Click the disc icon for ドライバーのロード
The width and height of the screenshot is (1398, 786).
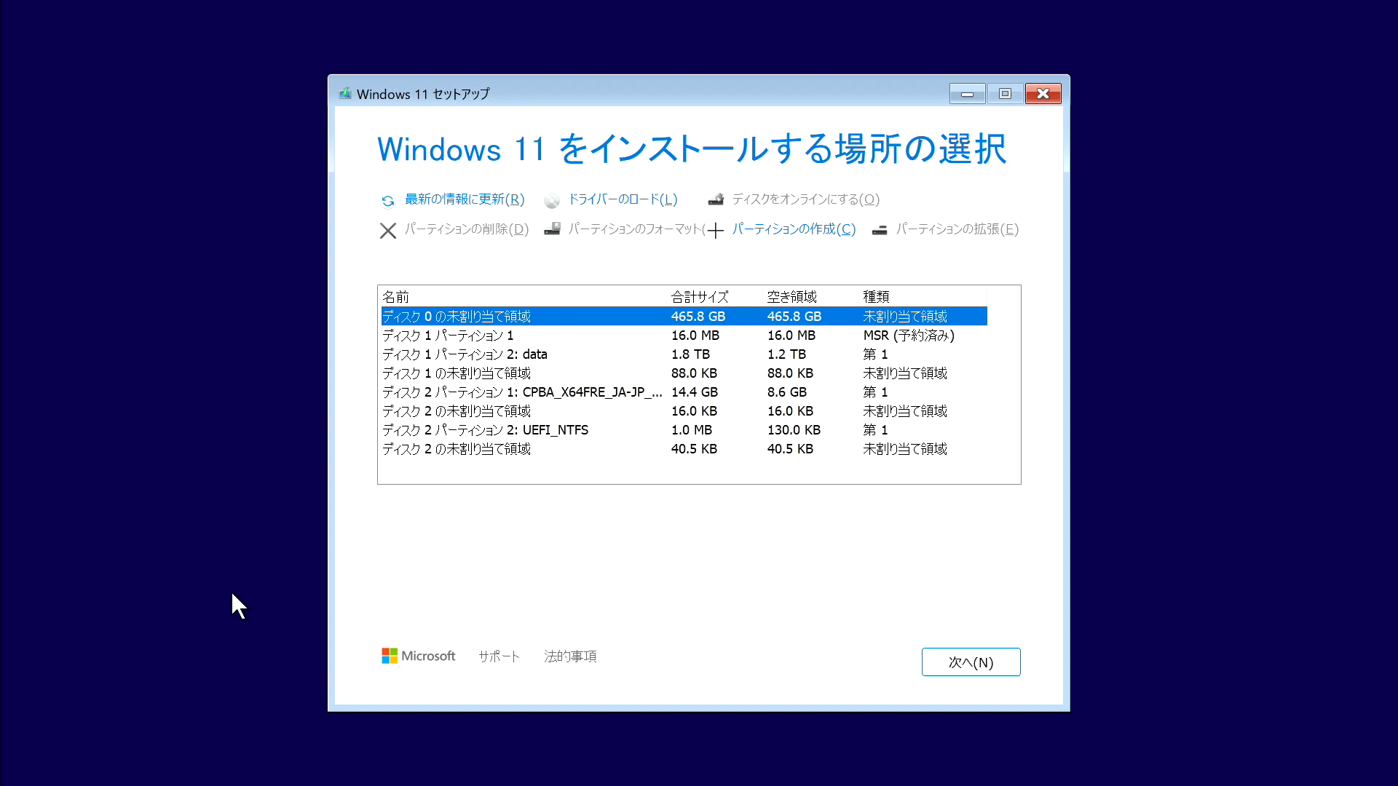click(x=552, y=201)
